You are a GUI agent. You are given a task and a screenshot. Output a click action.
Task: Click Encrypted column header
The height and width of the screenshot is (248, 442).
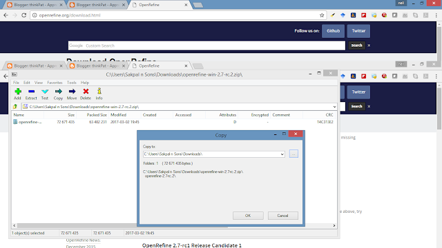pos(253,115)
